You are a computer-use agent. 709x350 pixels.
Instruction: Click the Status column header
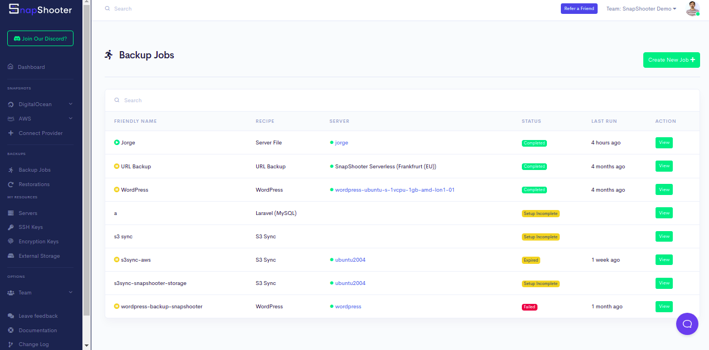[531, 121]
